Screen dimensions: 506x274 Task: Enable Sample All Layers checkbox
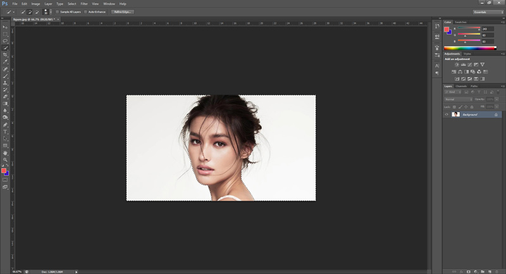[x=58, y=12]
